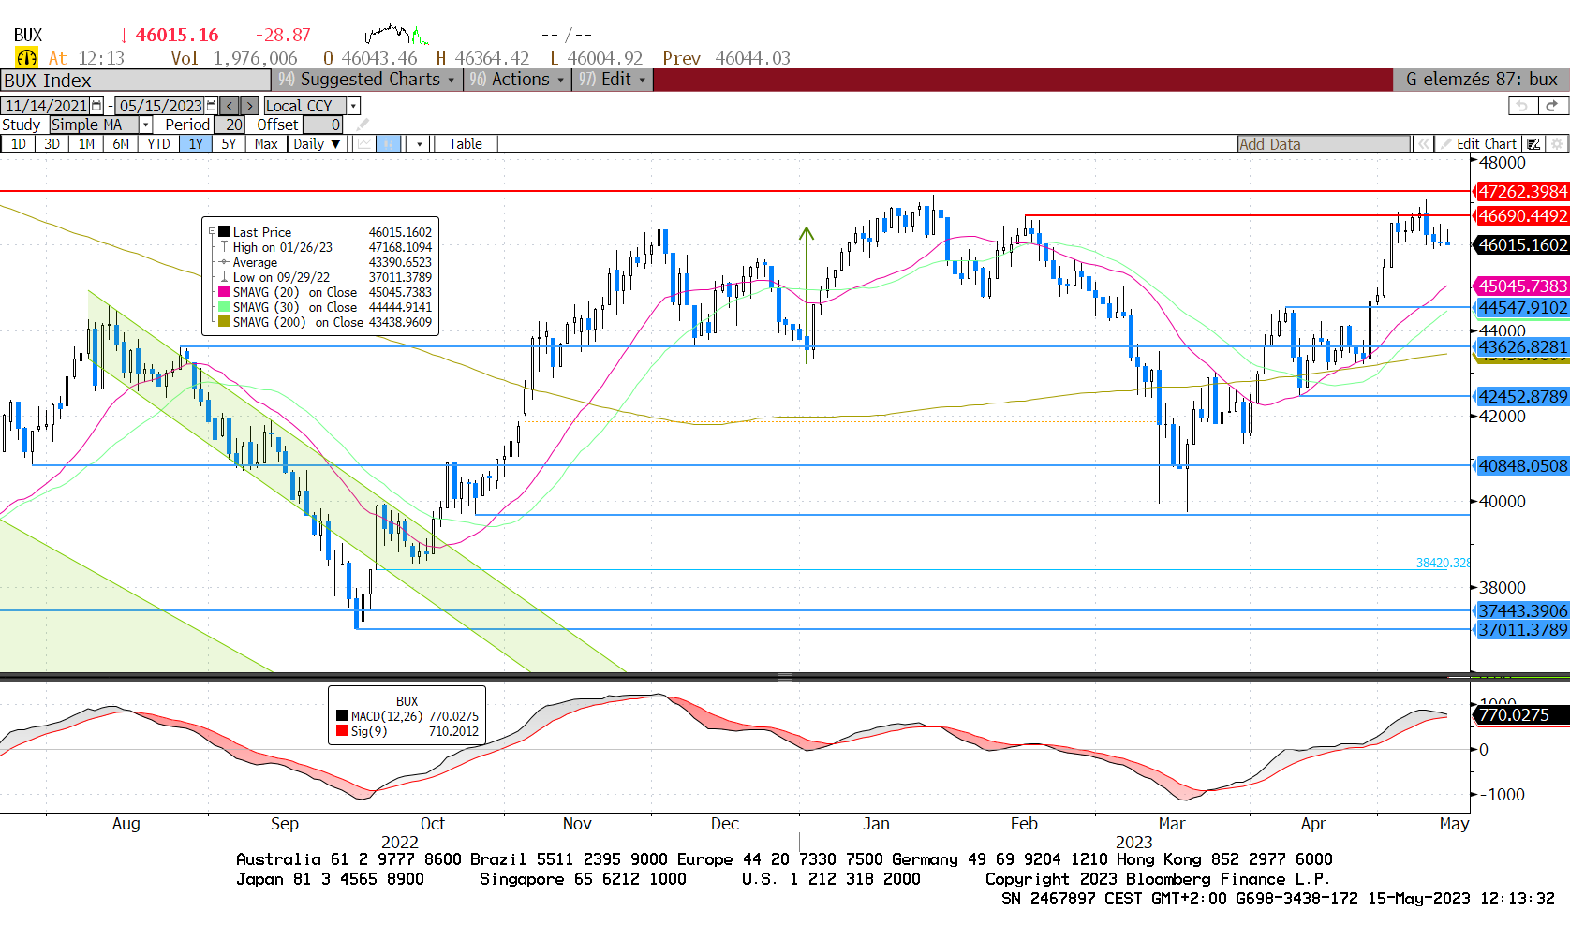Open the Suggested Charts menu

(367, 80)
